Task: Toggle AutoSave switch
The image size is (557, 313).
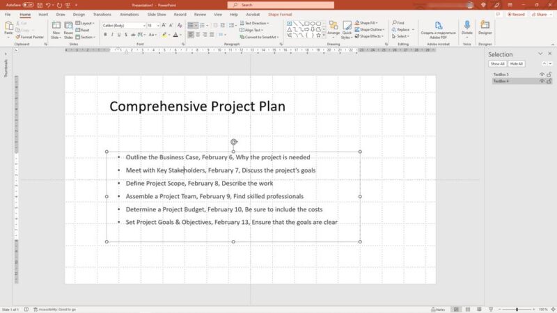Action: (x=28, y=4)
